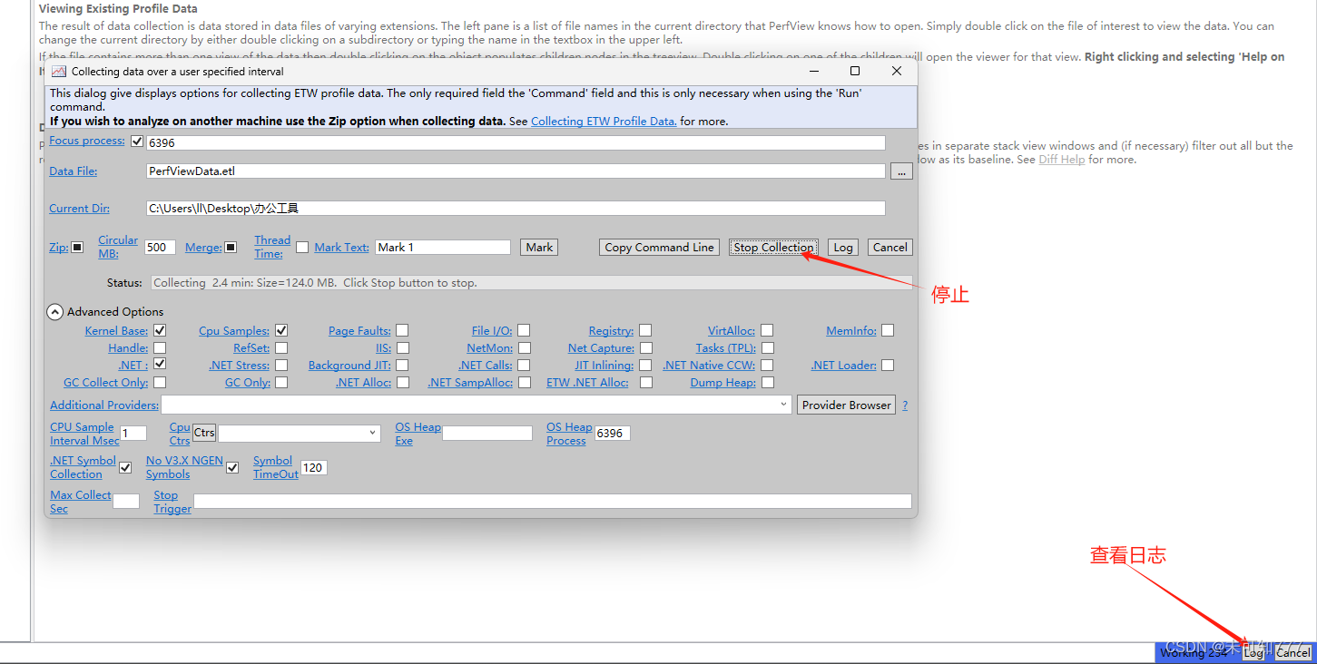
Task: Open the Cpu Ctrs combo box dropdown
Action: pyautogui.click(x=373, y=434)
